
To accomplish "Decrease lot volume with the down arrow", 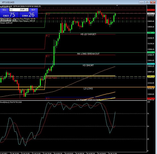I will [11, 10].
